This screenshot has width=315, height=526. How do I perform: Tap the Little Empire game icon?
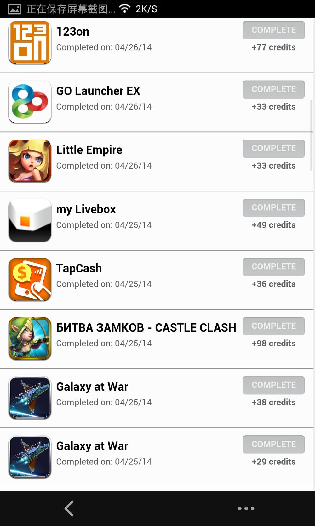click(x=30, y=161)
